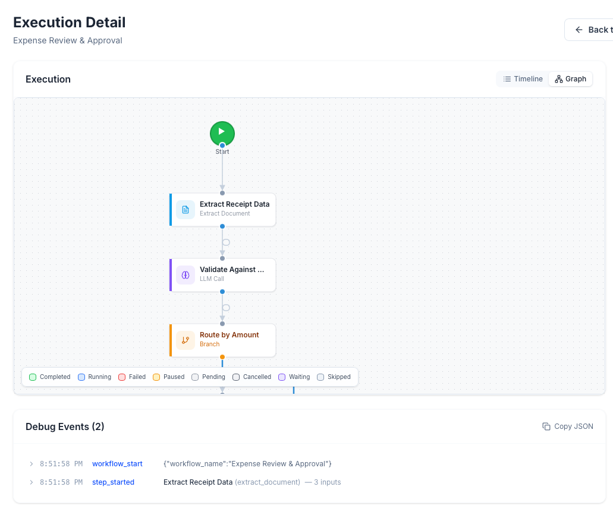Viewport: 613px width, 512px height.
Task: Select the Branch icon on Route by Amount
Action: 186,340
